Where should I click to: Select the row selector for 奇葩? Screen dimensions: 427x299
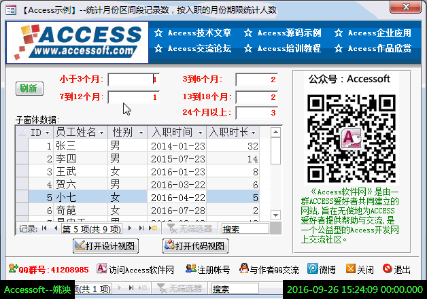coord(22,210)
